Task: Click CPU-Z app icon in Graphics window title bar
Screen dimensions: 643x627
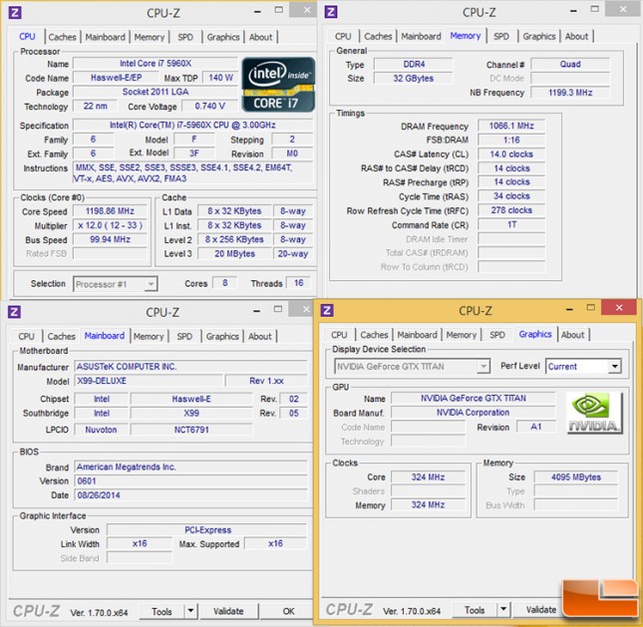Action: pyautogui.click(x=327, y=310)
